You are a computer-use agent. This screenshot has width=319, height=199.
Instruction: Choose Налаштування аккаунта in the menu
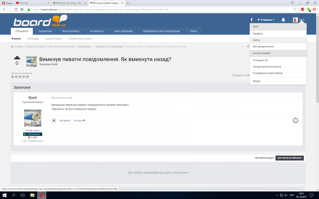pos(267,66)
